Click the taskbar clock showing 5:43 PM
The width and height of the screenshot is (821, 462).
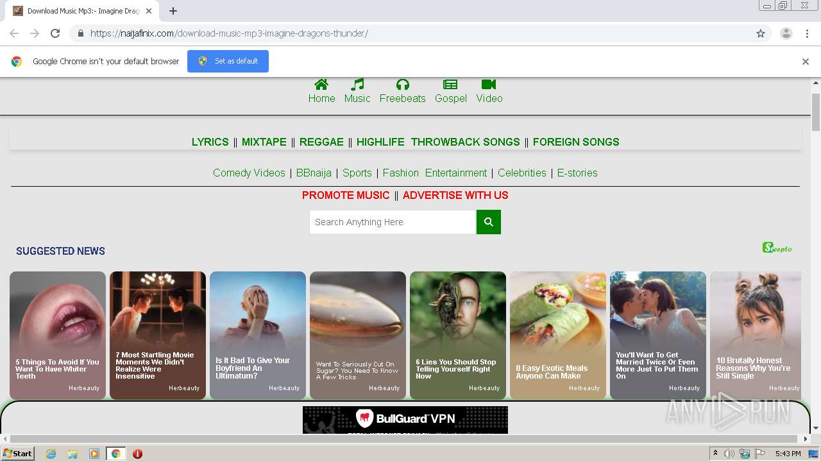[788, 454]
